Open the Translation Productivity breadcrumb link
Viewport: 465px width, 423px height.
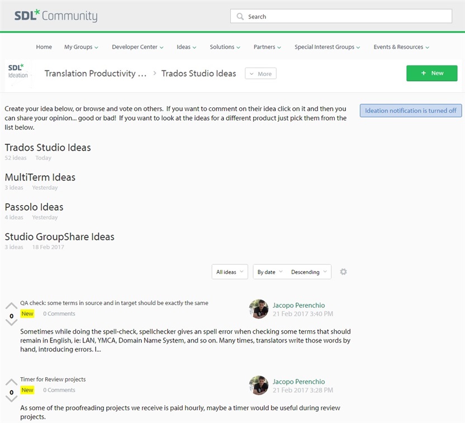point(96,73)
